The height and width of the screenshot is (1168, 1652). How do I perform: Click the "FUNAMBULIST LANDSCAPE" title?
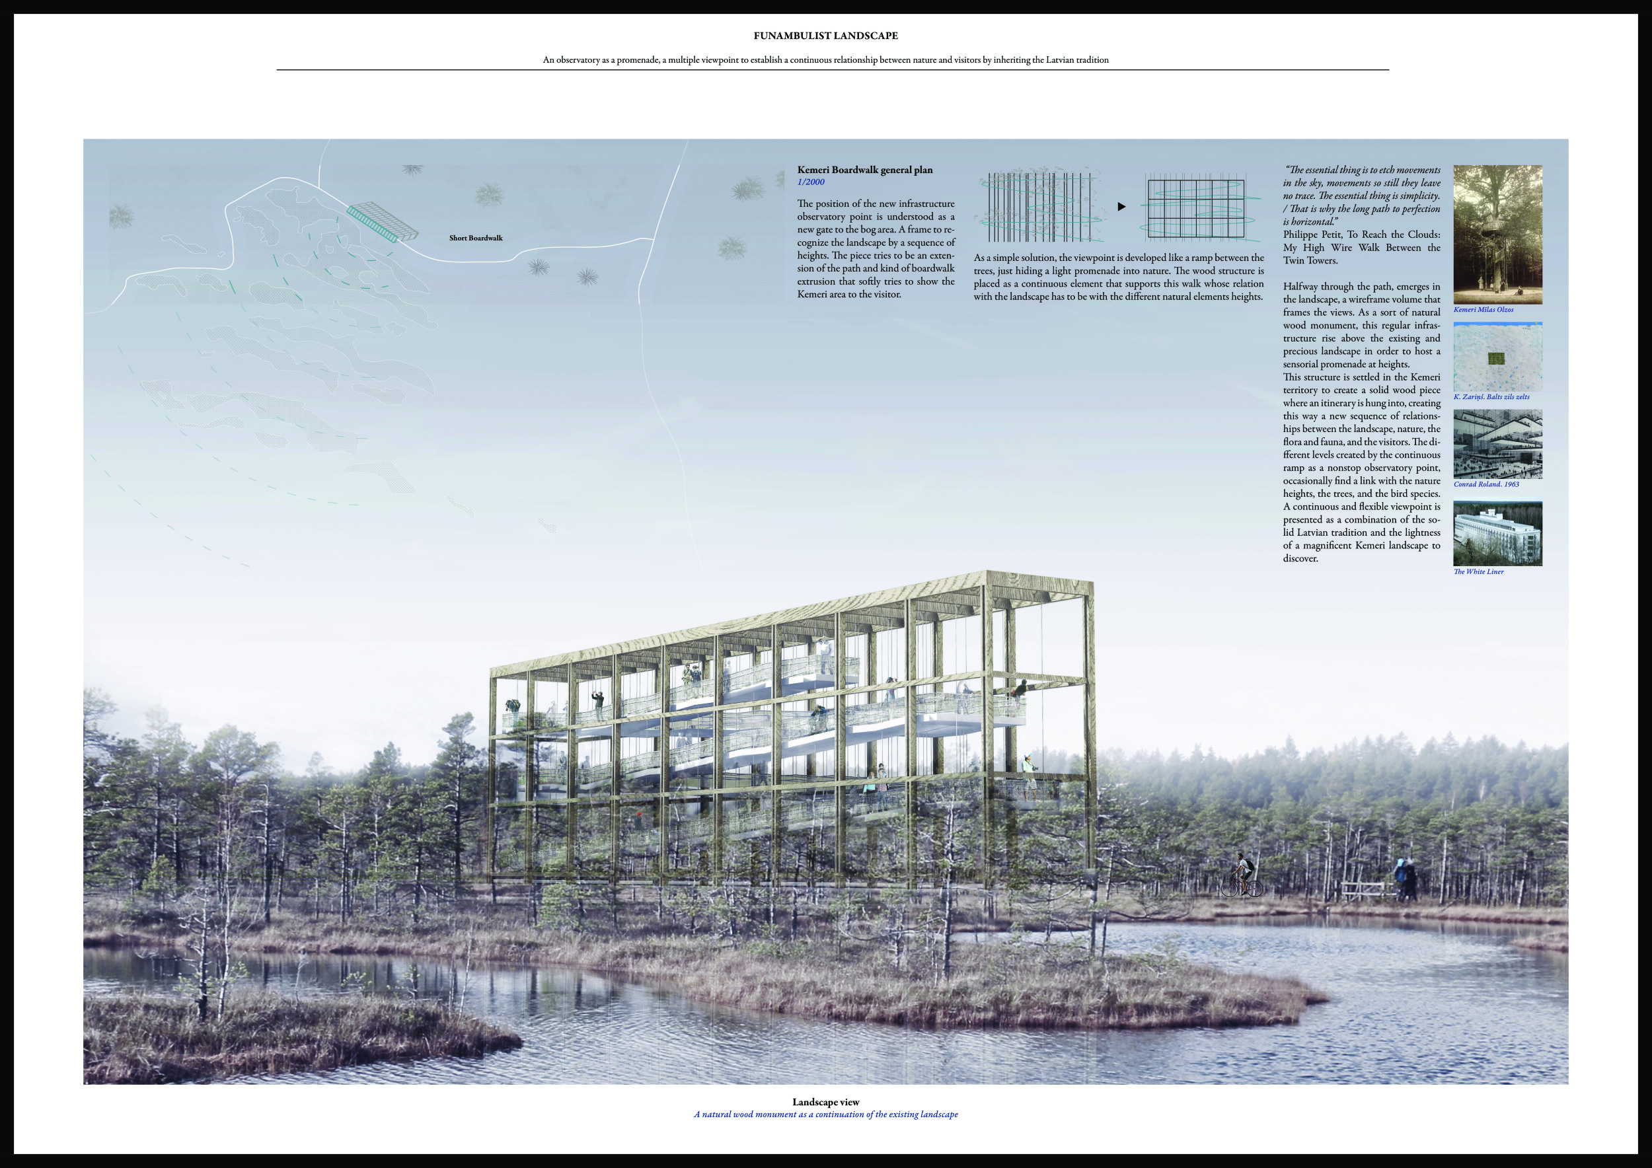point(825,35)
